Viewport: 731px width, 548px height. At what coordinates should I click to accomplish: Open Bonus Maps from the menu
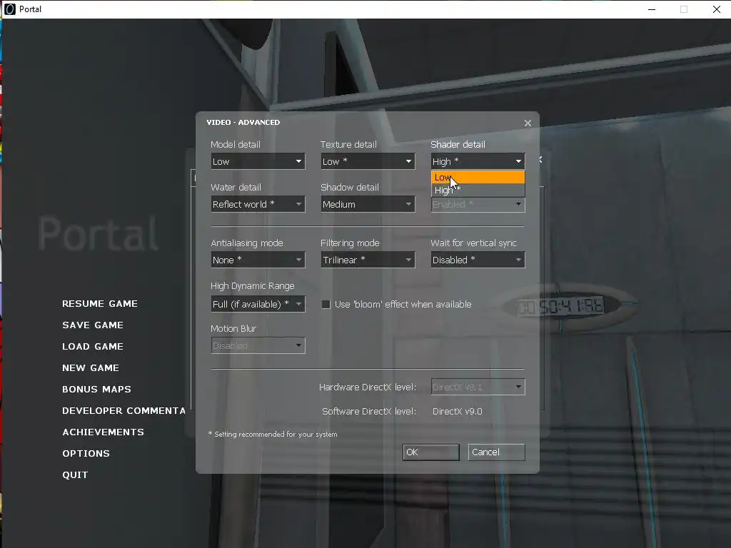click(96, 389)
